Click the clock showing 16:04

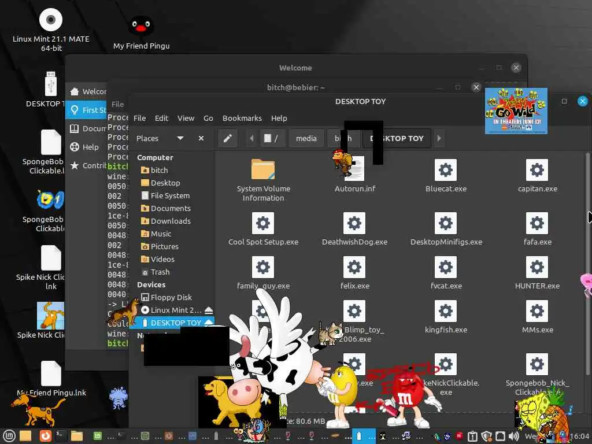click(580, 436)
